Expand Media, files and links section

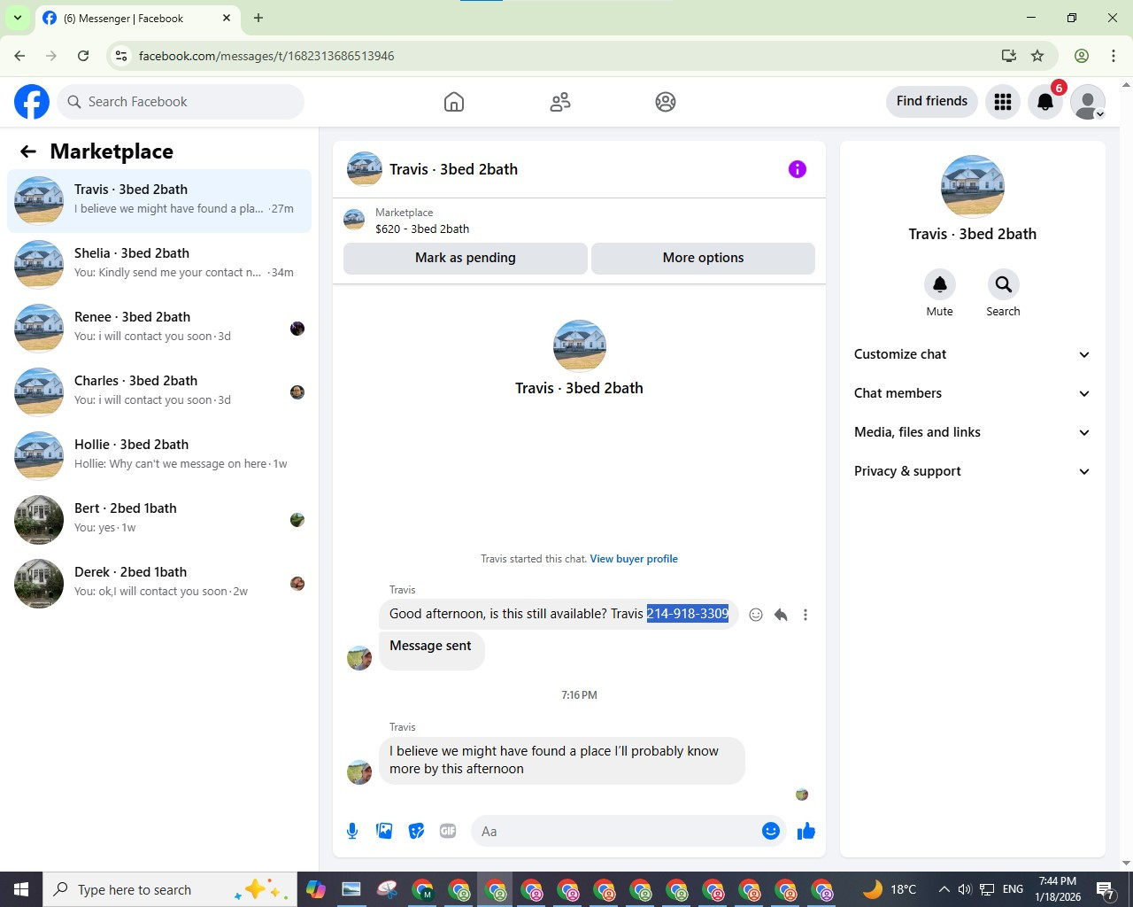(x=972, y=432)
